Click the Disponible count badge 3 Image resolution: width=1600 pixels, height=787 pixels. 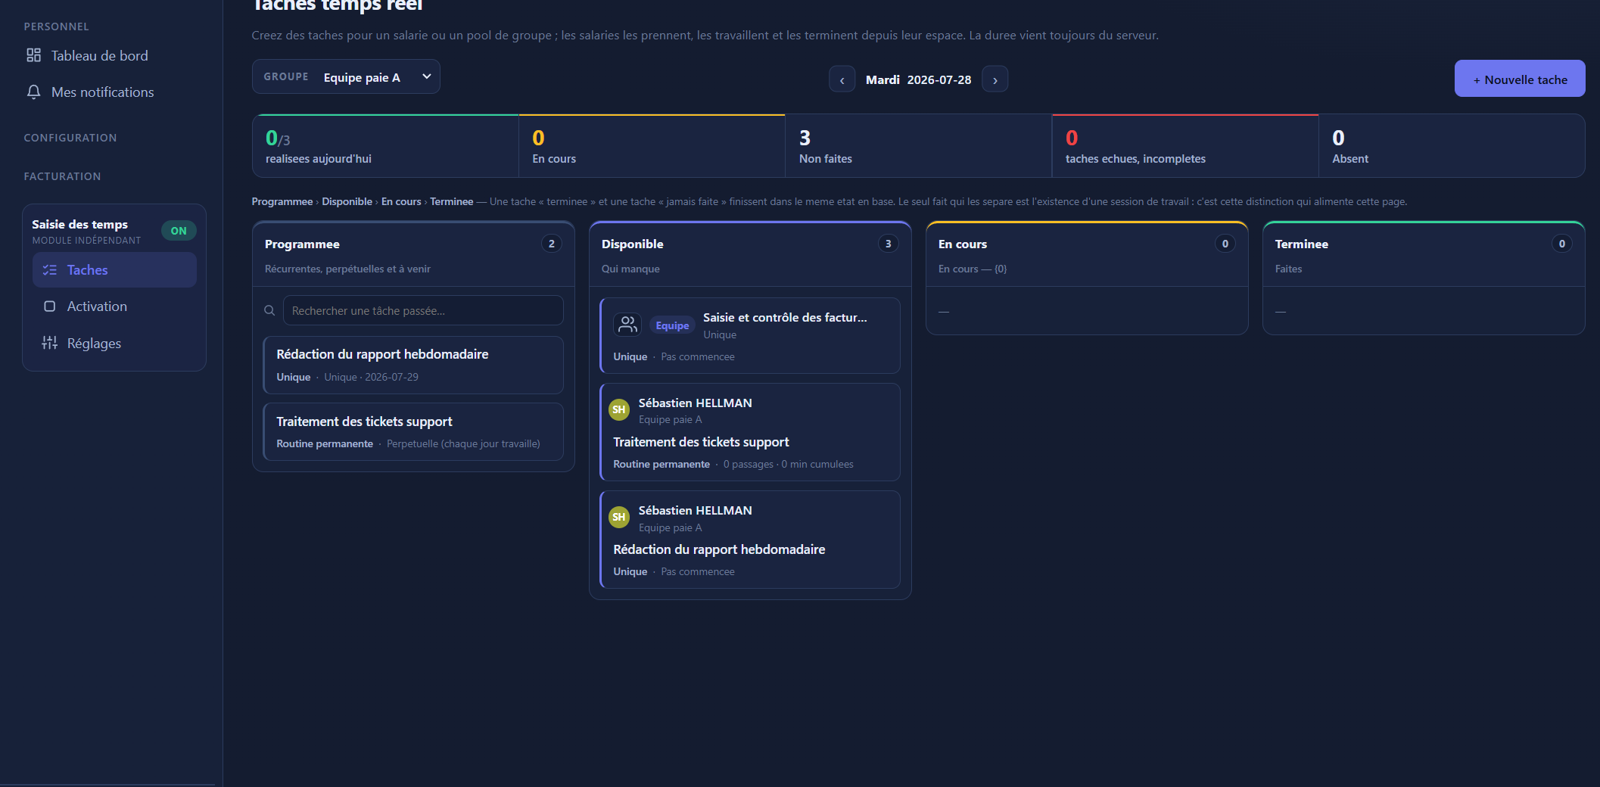point(889,244)
